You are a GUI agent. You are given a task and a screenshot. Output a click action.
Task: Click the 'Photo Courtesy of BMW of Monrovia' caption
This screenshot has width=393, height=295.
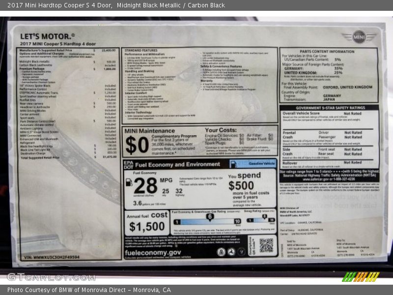89,290
